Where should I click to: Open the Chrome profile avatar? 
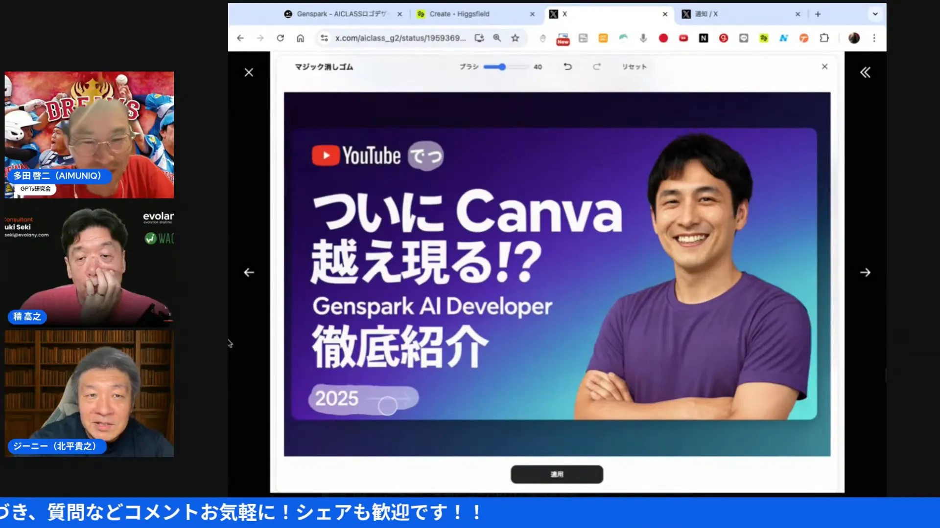[854, 38]
